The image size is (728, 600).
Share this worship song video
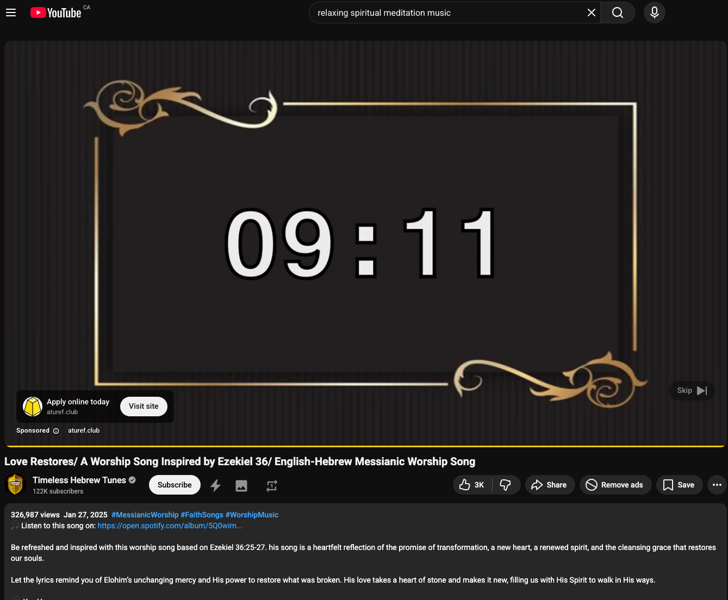(x=549, y=485)
